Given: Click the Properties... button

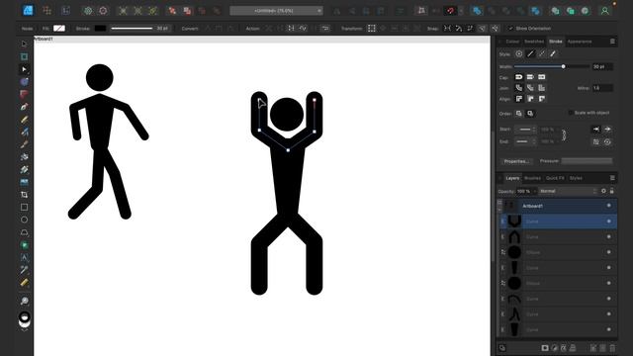Looking at the screenshot, I should coord(516,161).
